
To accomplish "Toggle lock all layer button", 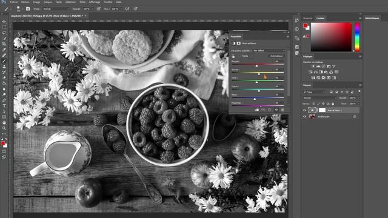I will pyautogui.click(x=333, y=104).
